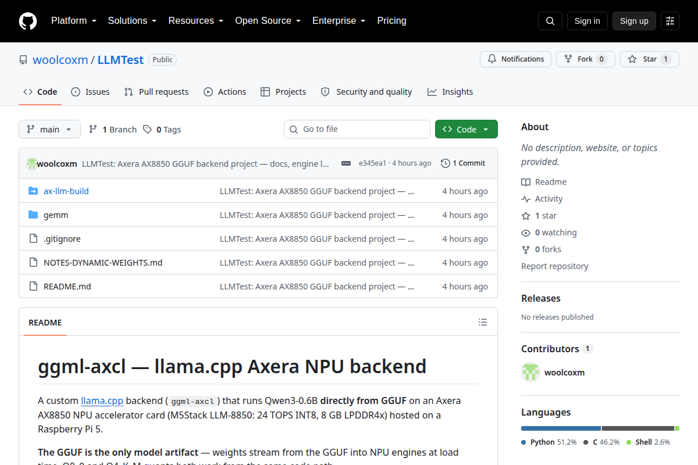Open the commit message ellipsis button

[x=346, y=163]
